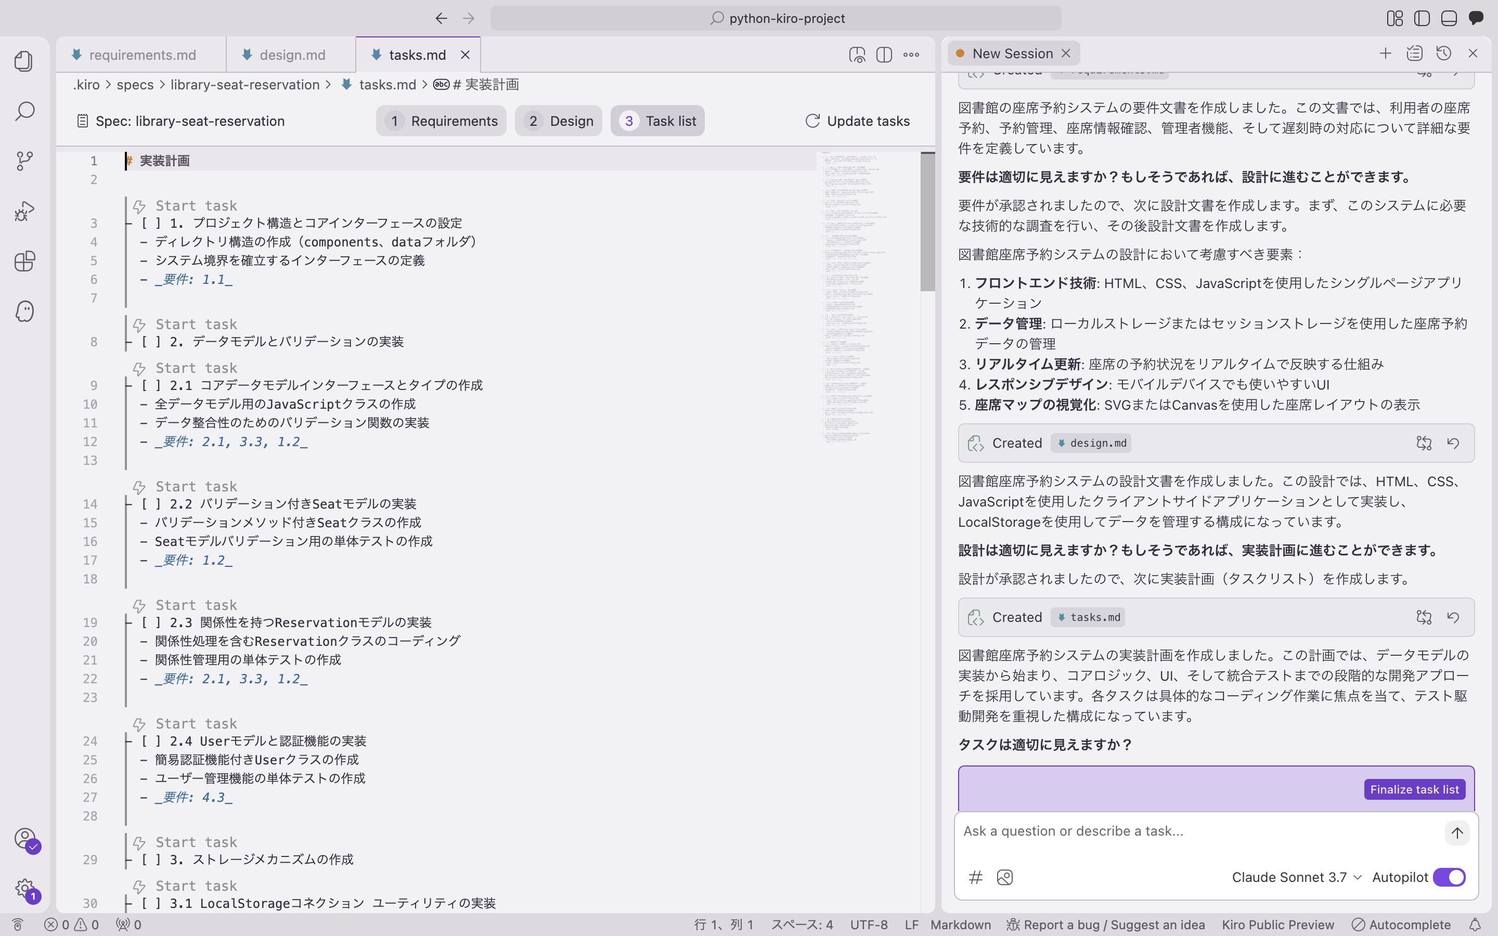The image size is (1498, 936).
Task: Click Update tasks button
Action: click(x=857, y=121)
